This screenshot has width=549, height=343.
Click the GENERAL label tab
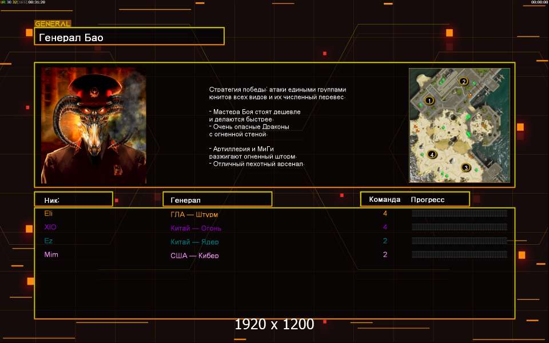click(53, 24)
